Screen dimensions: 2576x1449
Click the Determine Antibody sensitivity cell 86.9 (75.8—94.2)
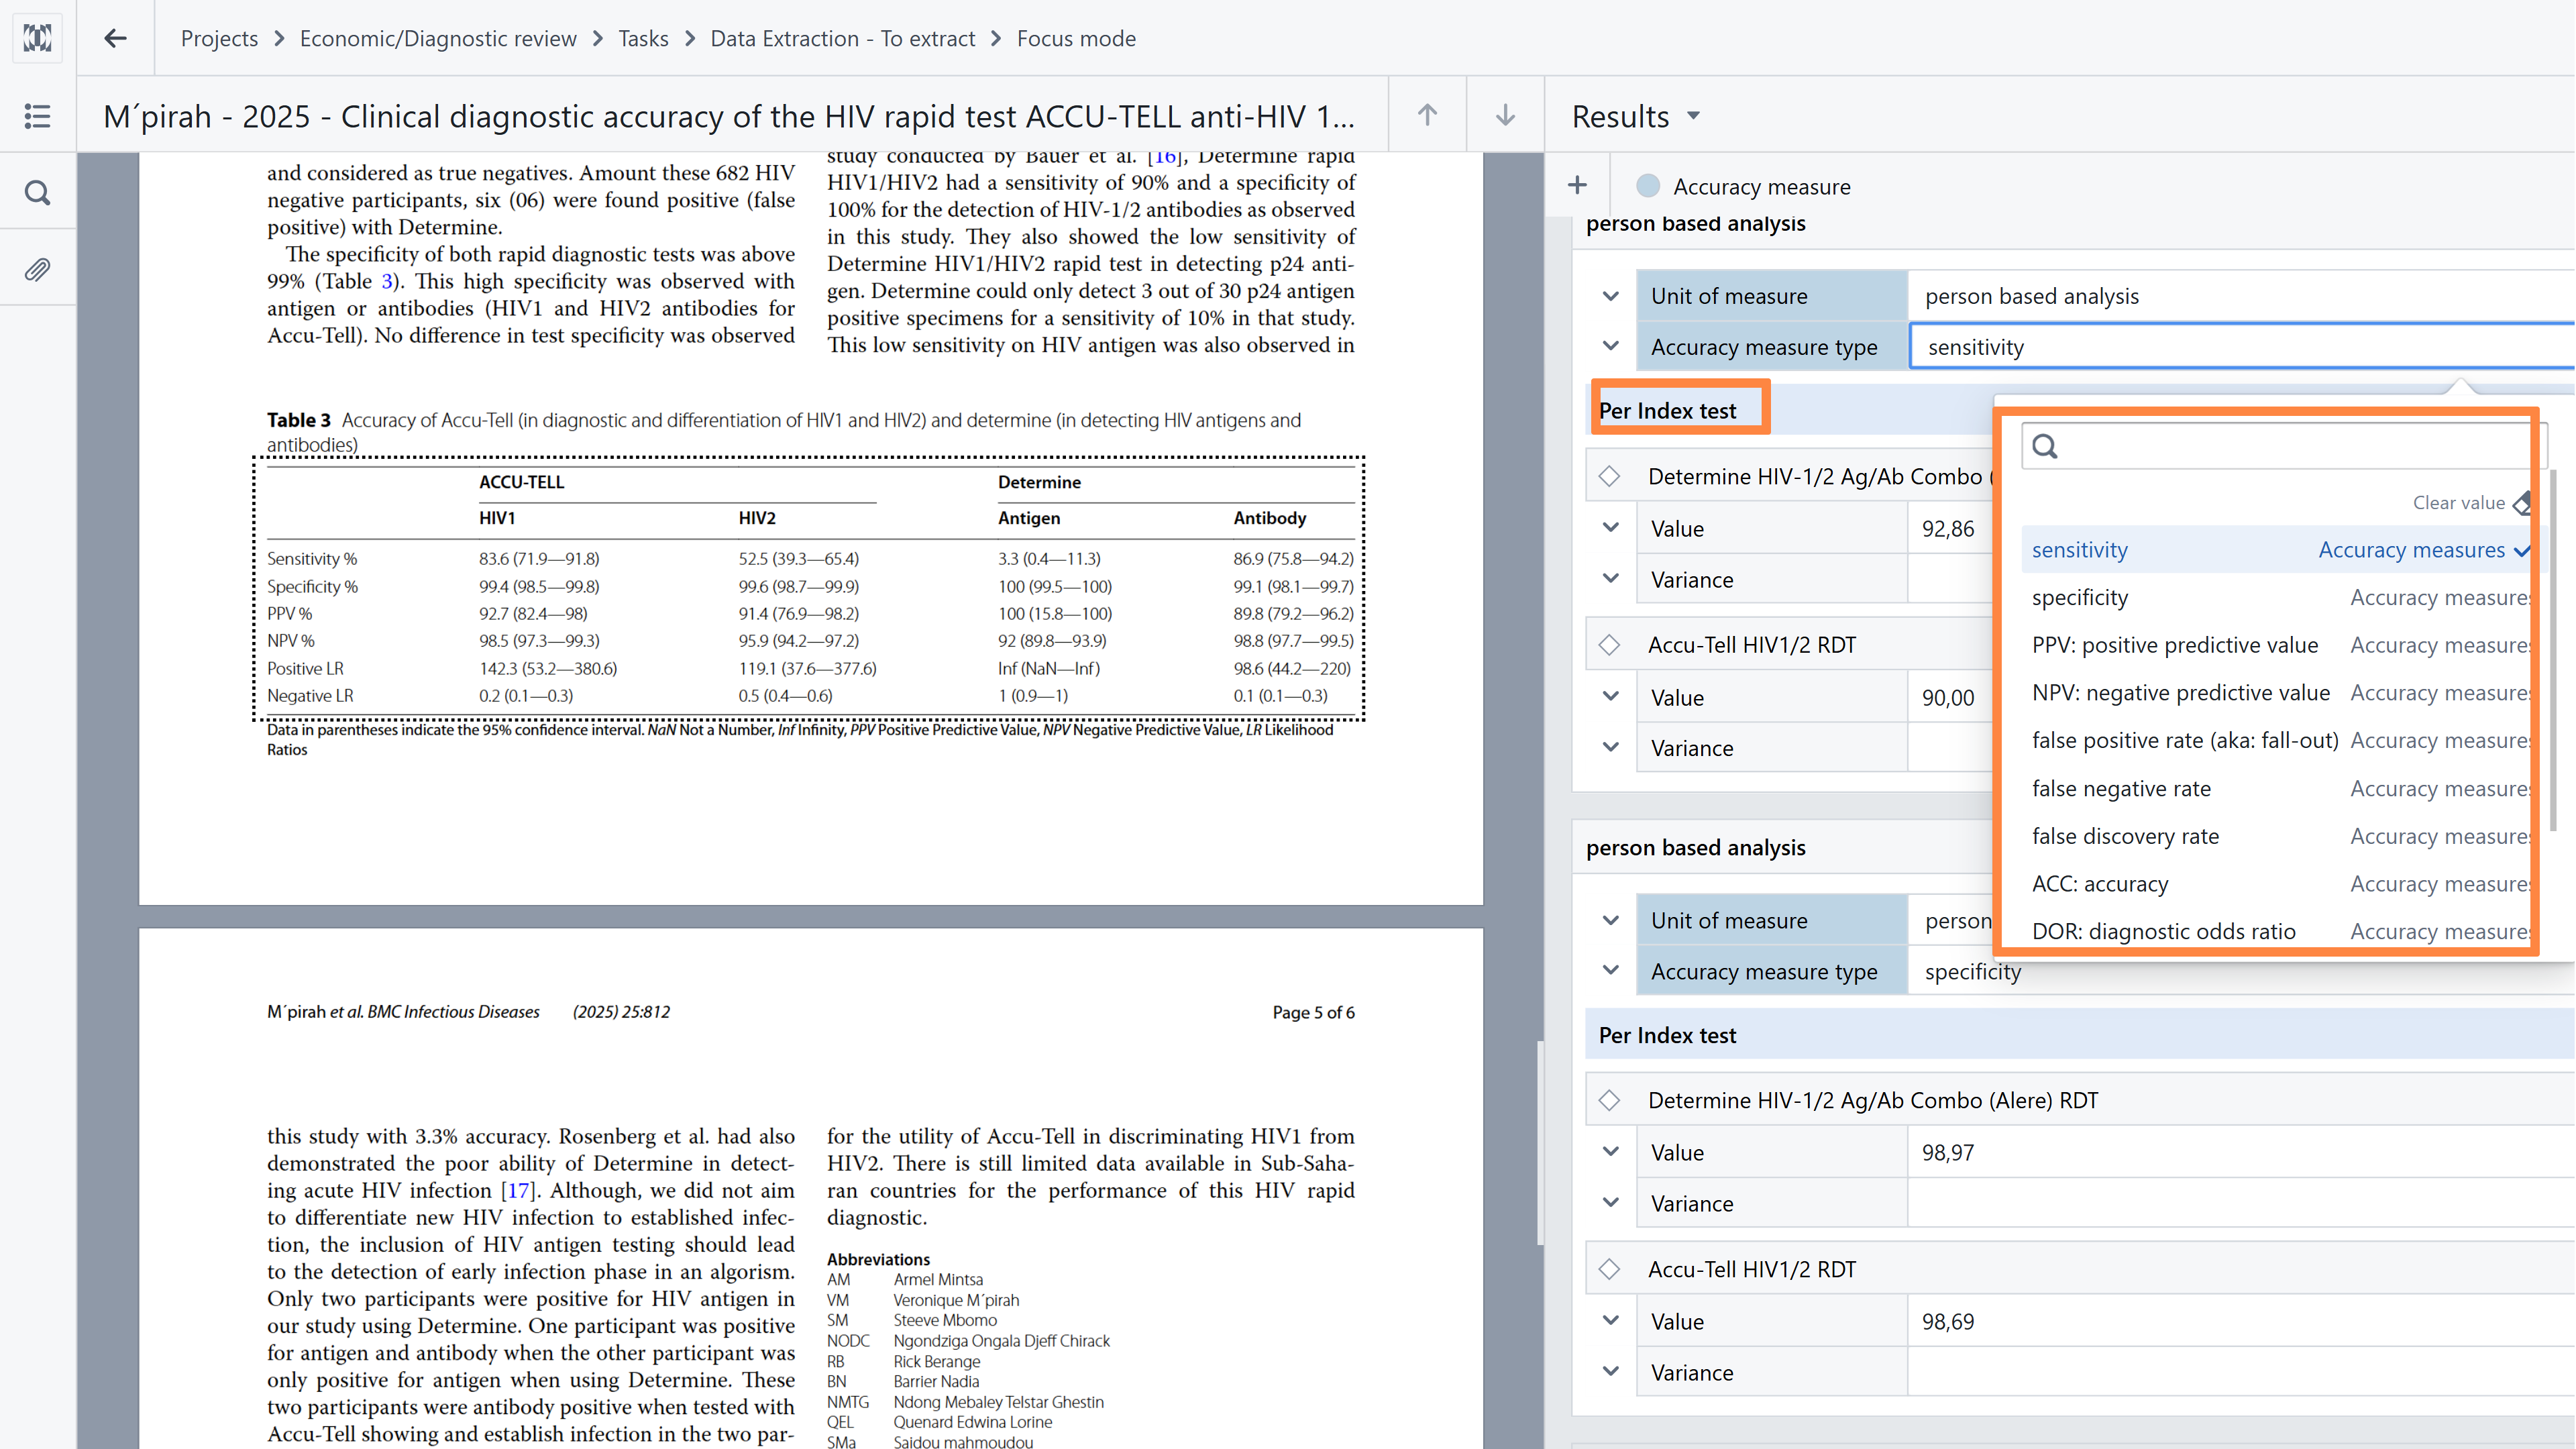click(x=1293, y=558)
